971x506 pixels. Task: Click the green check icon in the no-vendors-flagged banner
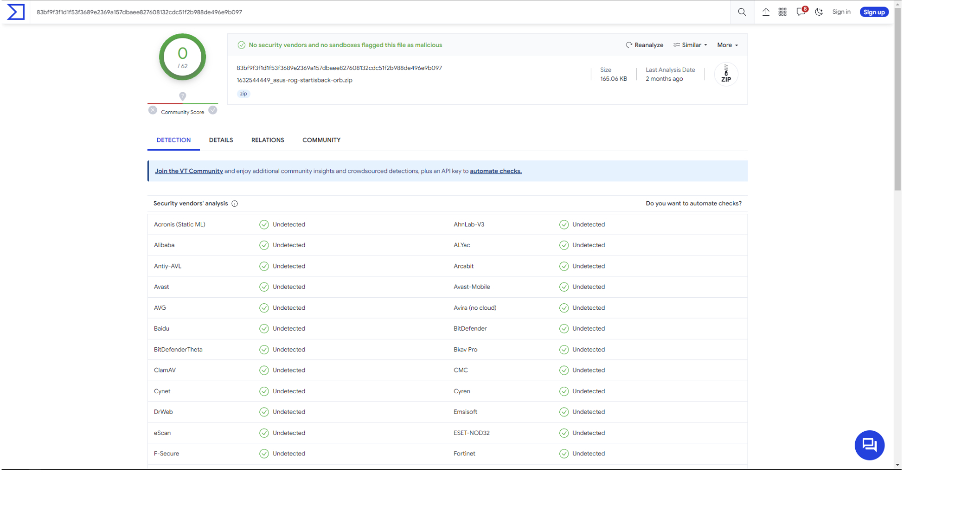click(241, 45)
